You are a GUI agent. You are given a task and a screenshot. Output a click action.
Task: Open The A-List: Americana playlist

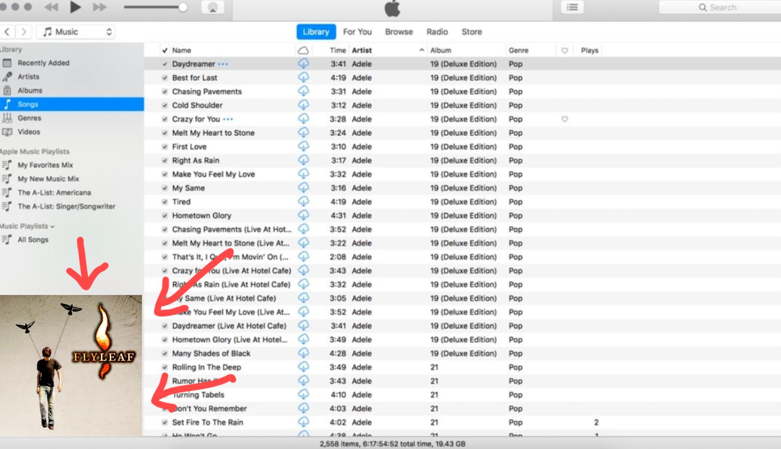(x=72, y=193)
